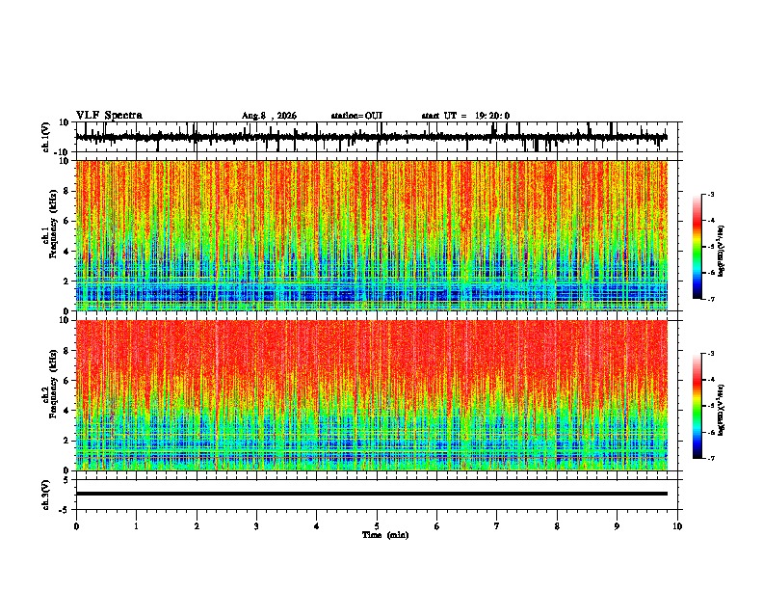The image size is (763, 590).
Task: Click tick label "2" on the Time axis
Action: [x=197, y=526]
